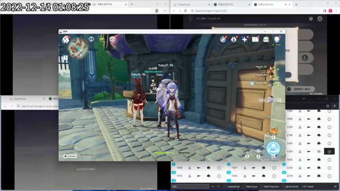Screen dimensions: 340x191
Task: Click the find bar search input field
Action: click(190, 186)
